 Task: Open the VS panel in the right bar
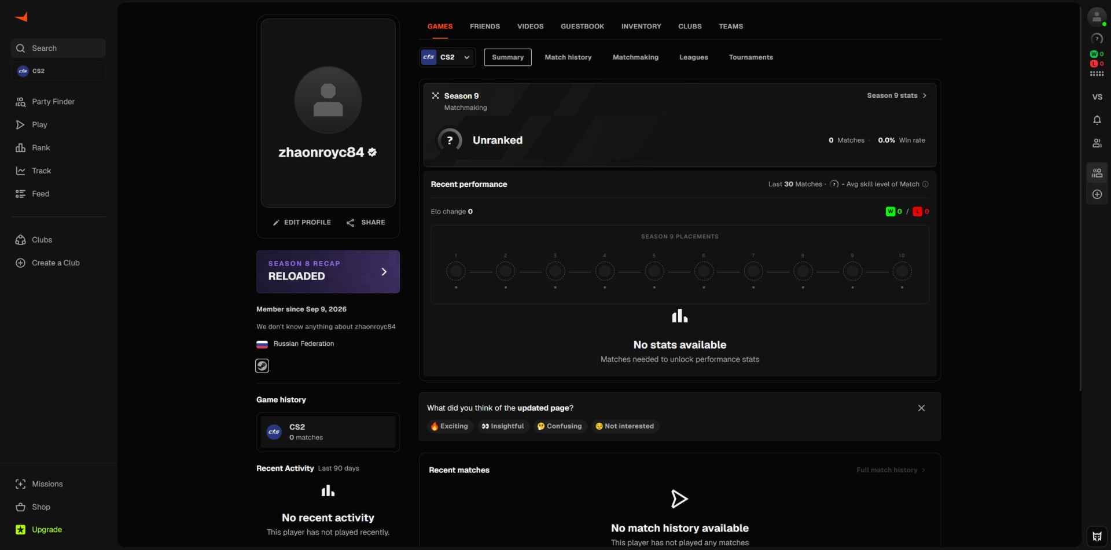click(1097, 97)
